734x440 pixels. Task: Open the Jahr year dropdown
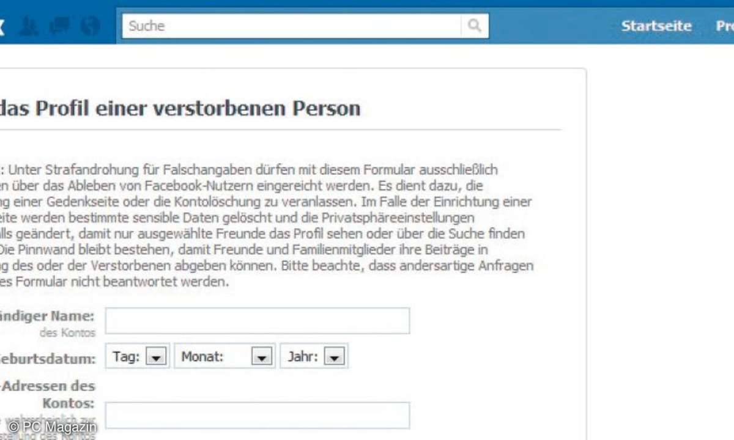tap(314, 357)
